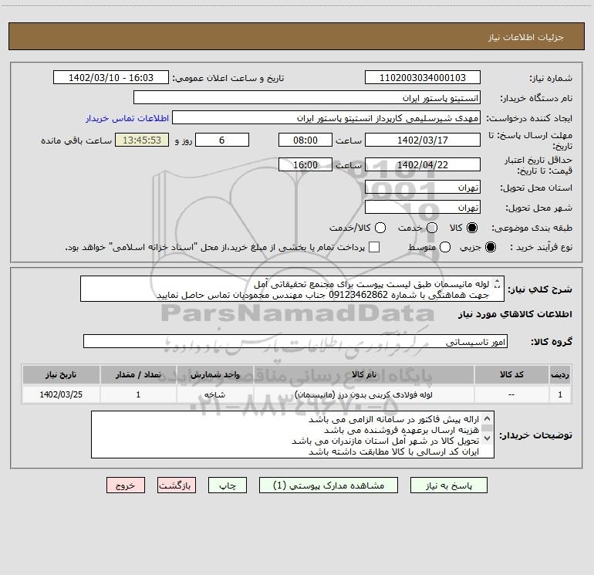Click the چاپ print button
Image resolution: width=594 pixels, height=575 pixels.
coord(228,485)
